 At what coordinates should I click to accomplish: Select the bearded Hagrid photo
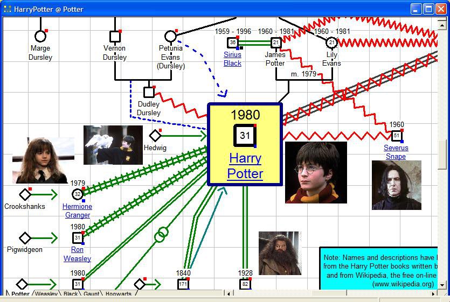(x=280, y=253)
